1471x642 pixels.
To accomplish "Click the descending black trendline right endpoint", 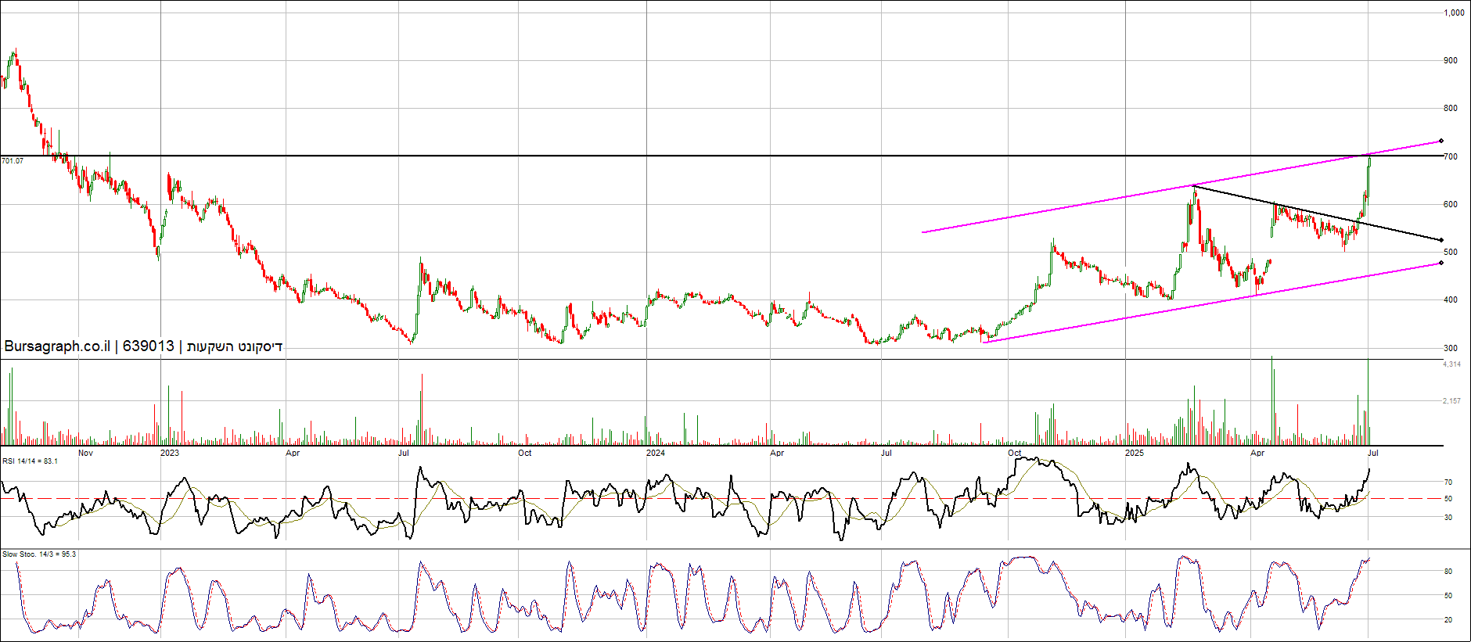I will pos(1440,240).
